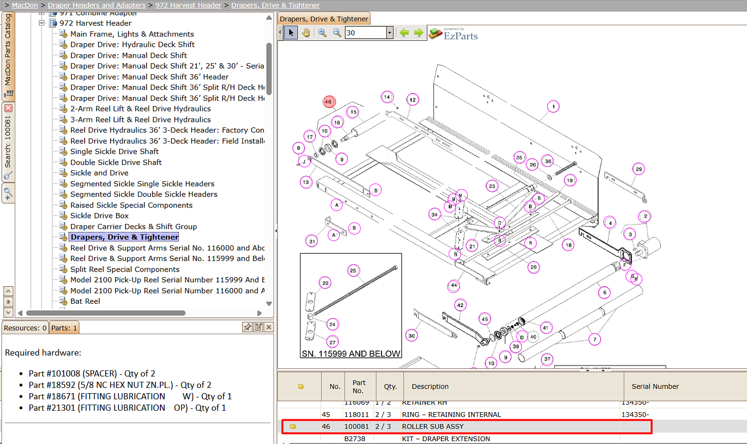Click the up chevron button beside the tree

coord(8,291)
